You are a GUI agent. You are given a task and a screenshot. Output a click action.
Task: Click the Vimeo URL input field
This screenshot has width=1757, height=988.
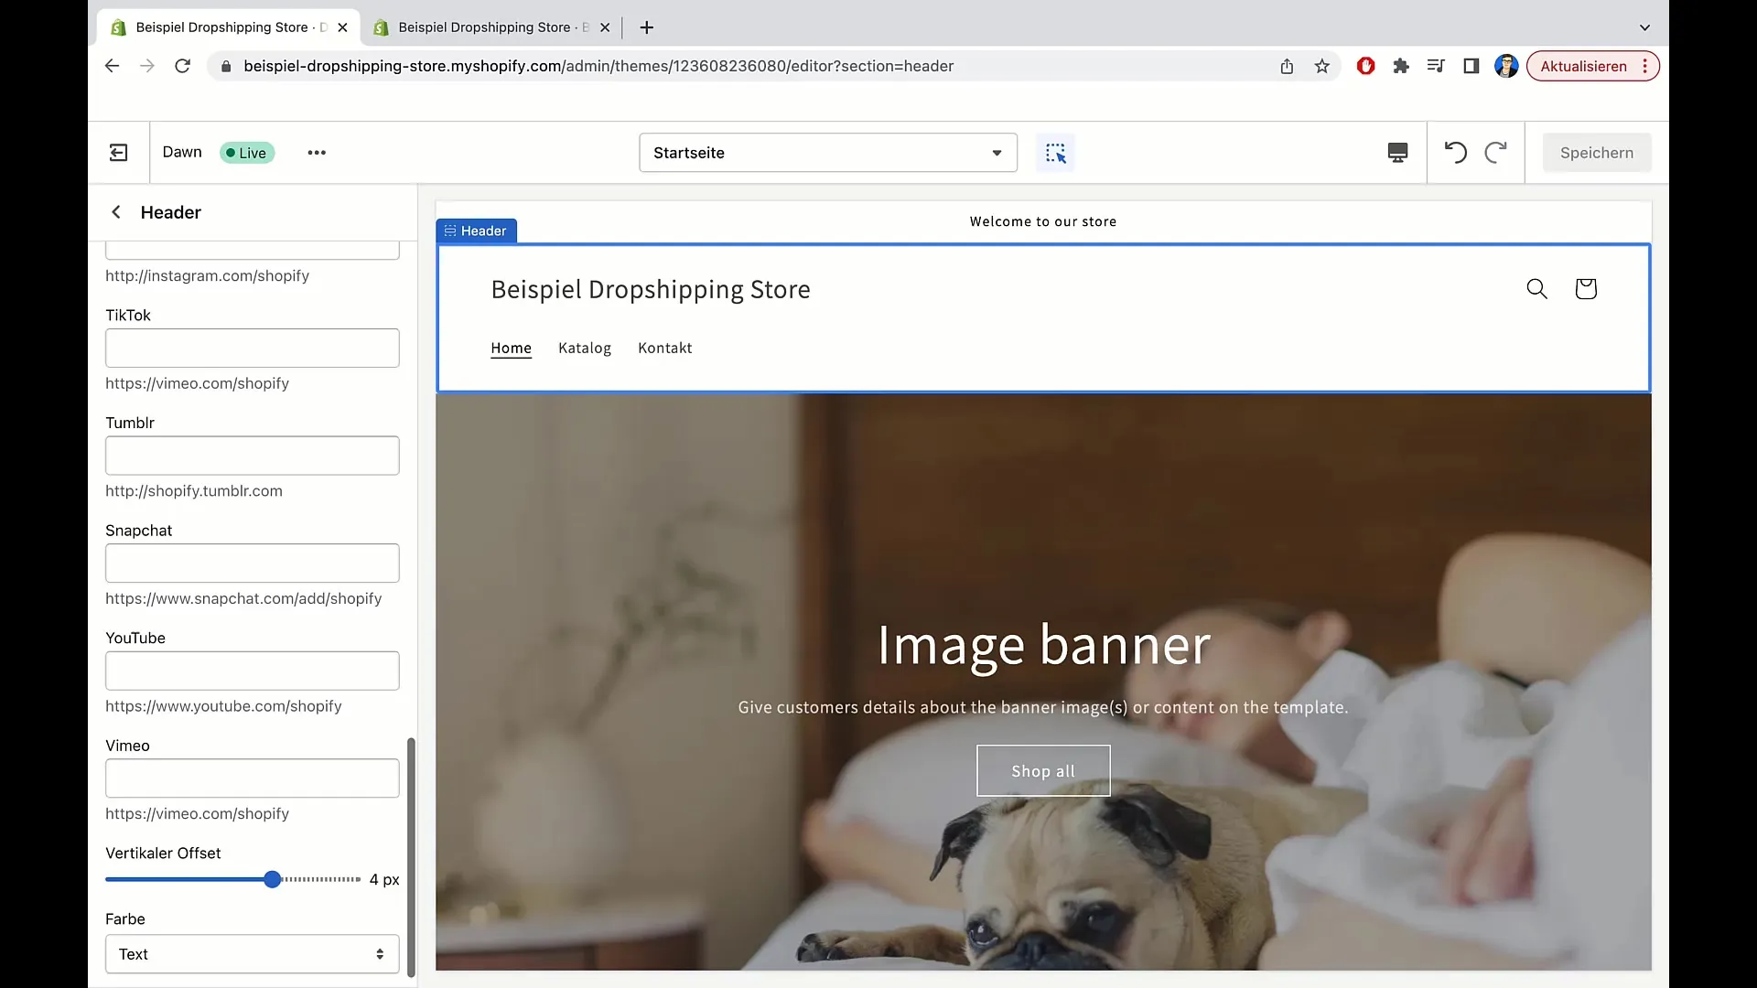pyautogui.click(x=253, y=779)
